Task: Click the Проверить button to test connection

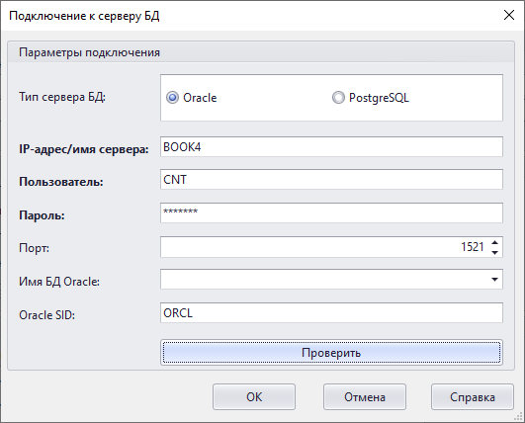Action: coord(331,353)
